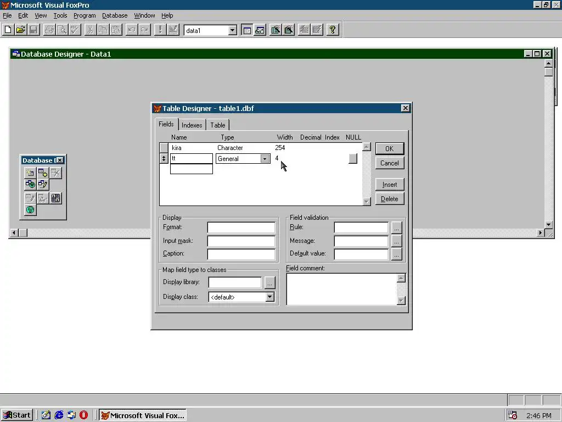Open the Database menu

[x=115, y=15]
